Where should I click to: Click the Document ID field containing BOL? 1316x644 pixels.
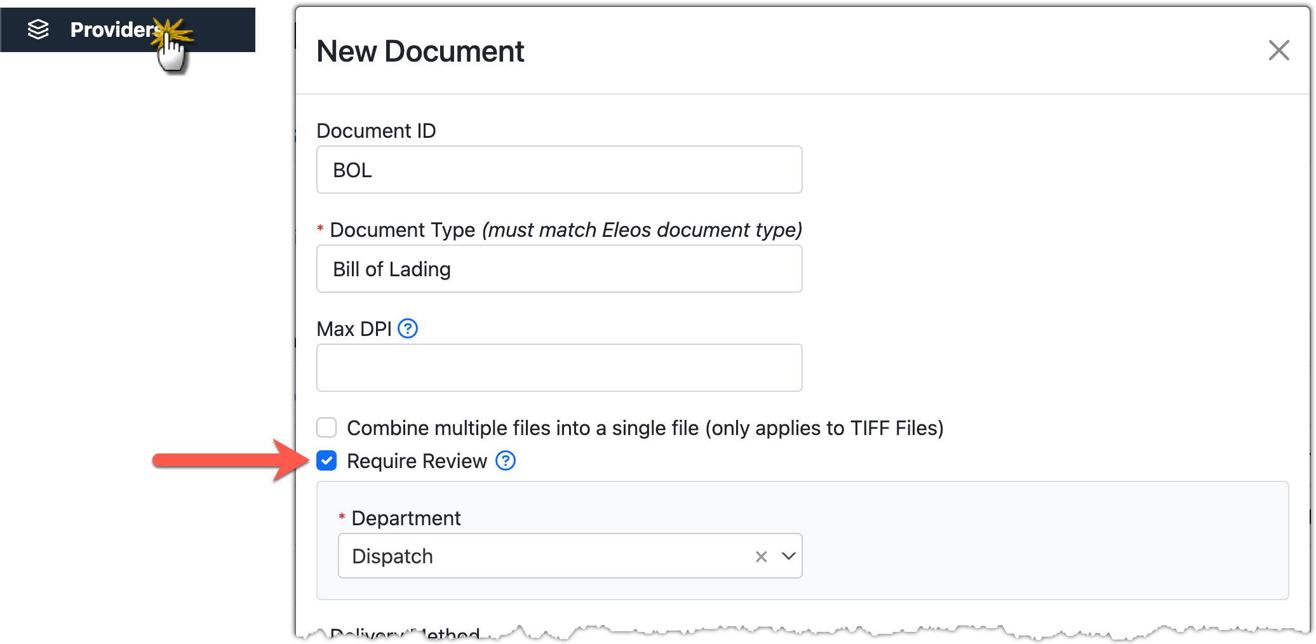[559, 170]
